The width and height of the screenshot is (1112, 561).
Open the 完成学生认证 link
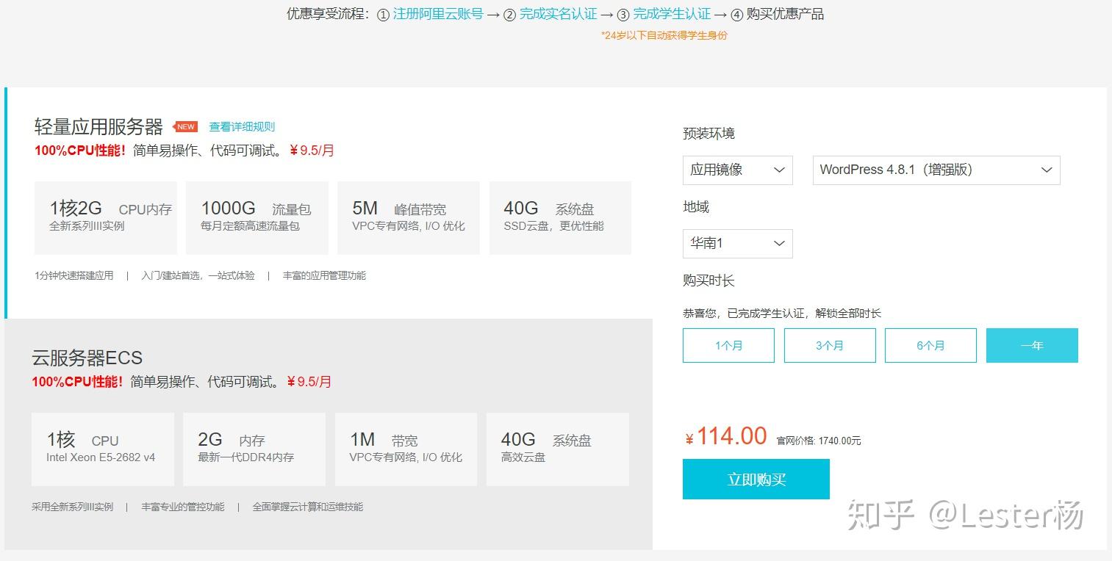[x=672, y=14]
